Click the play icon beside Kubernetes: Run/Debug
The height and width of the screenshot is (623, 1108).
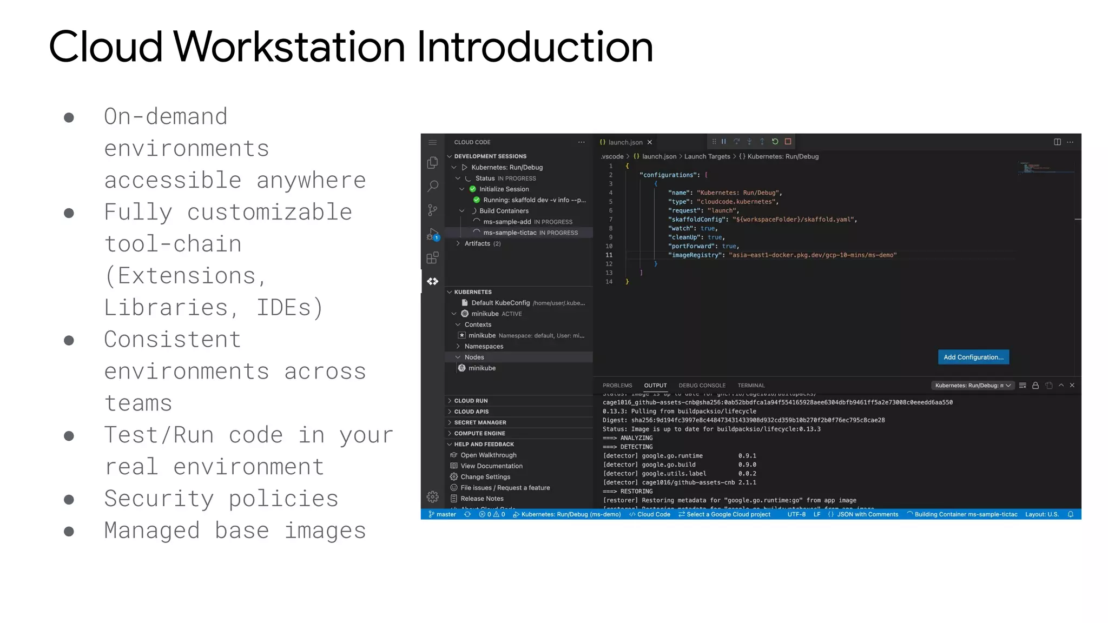(464, 167)
